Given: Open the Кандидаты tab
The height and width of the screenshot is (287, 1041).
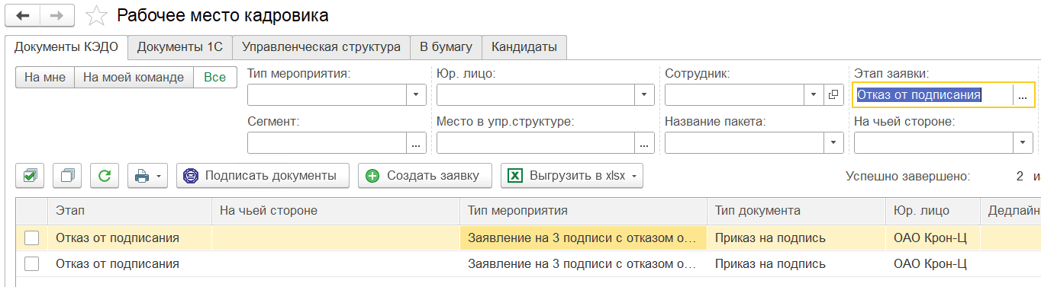Looking at the screenshot, I should coord(524,47).
